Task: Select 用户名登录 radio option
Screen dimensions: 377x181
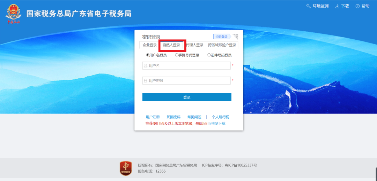Action: pyautogui.click(x=148, y=55)
